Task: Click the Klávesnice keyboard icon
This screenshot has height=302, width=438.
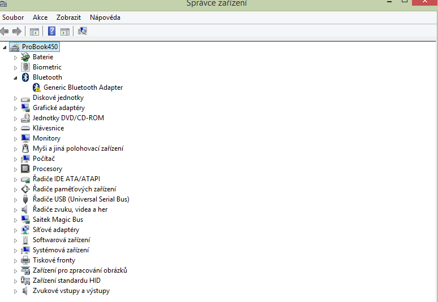Action: point(25,128)
